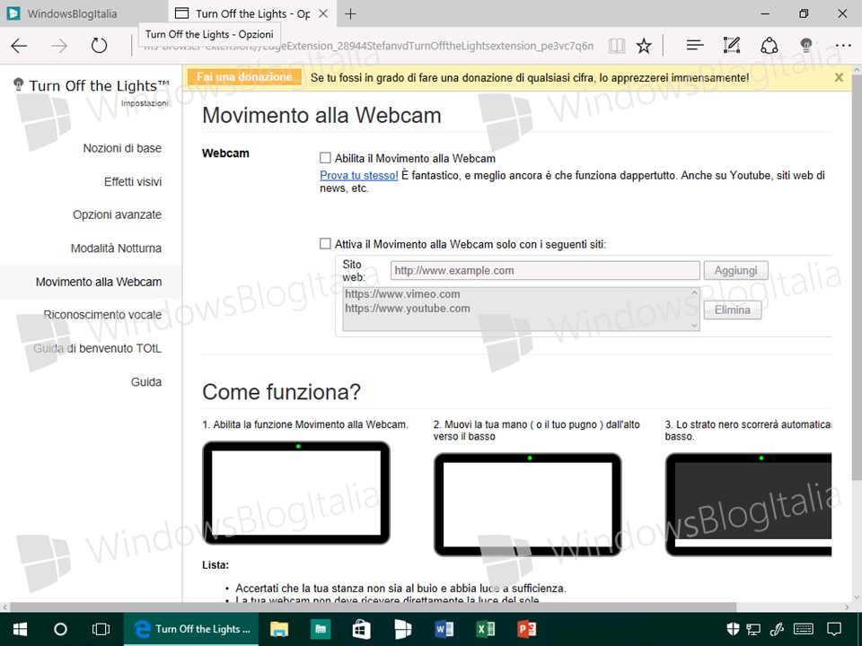The height and width of the screenshot is (646, 862).
Task: Open Windows Defender shield tray icon
Action: (x=733, y=629)
